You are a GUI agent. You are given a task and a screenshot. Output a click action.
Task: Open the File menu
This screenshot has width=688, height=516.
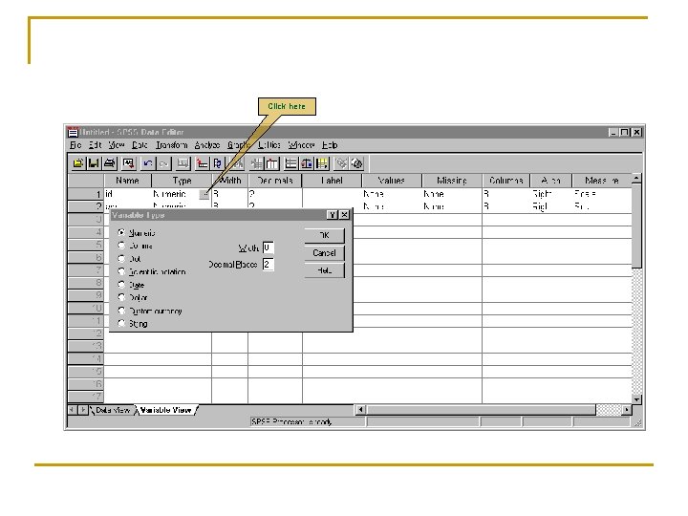75,145
